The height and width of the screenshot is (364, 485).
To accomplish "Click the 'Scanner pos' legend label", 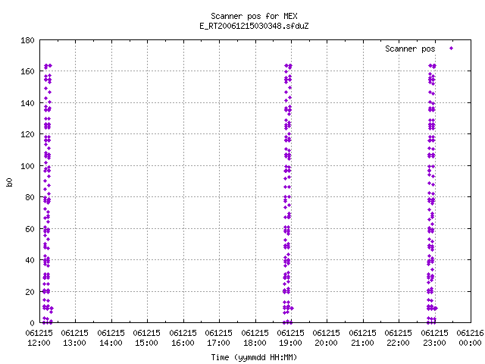I will [410, 49].
